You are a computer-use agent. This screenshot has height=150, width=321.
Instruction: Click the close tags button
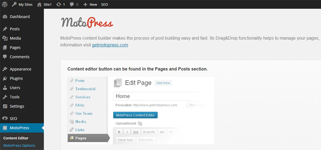click(x=126, y=140)
